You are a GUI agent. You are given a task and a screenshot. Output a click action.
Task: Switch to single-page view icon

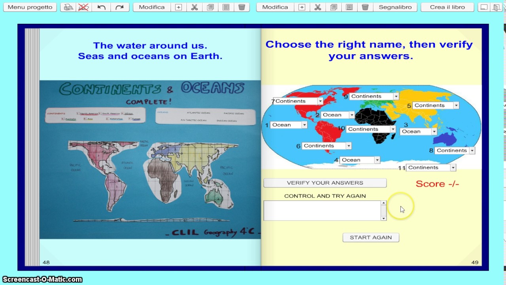(483, 7)
